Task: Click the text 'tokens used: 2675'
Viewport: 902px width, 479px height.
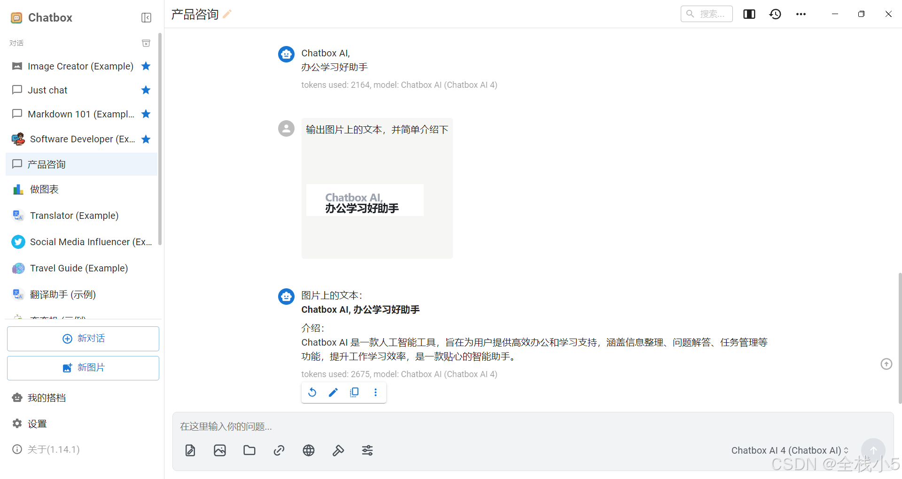Action: point(335,374)
